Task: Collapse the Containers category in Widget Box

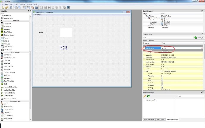Action: (1, 21)
